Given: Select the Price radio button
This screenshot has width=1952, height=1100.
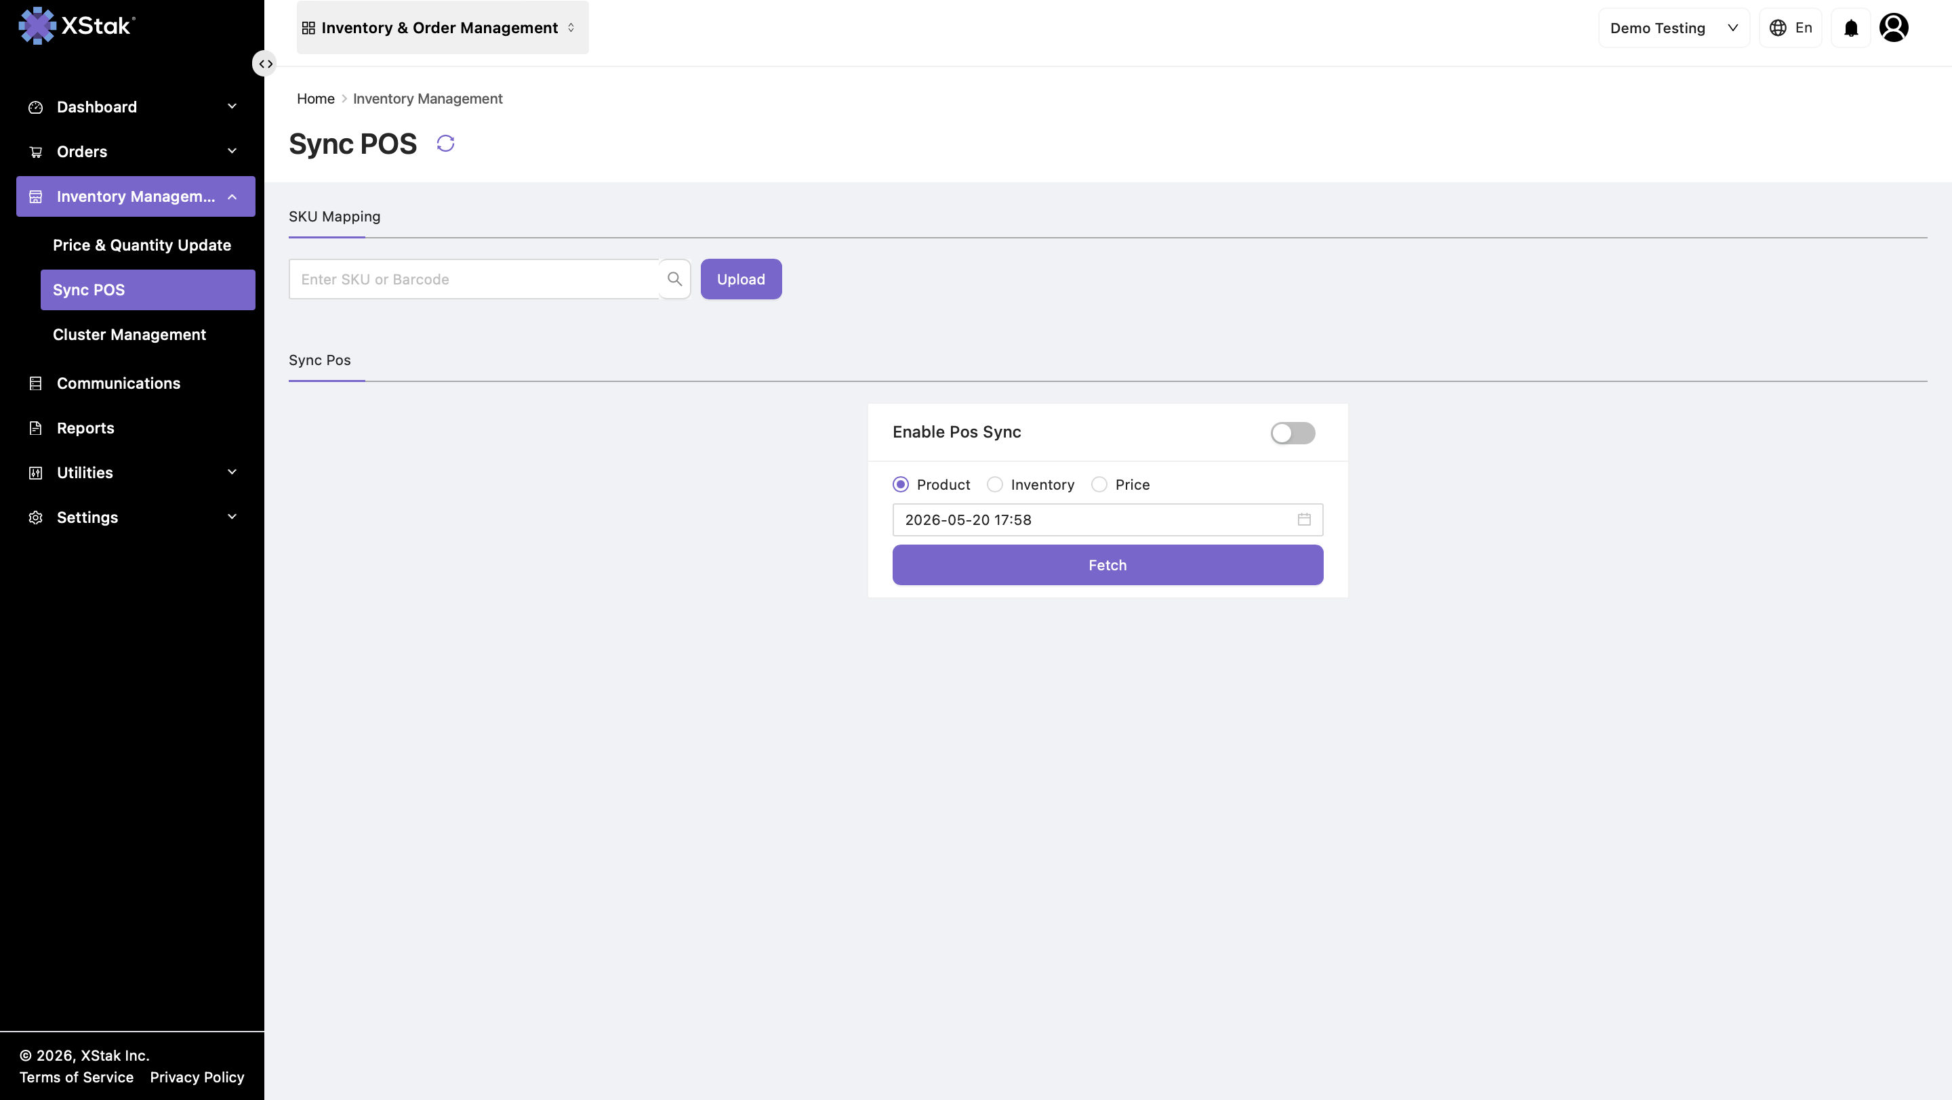Looking at the screenshot, I should pos(1099,484).
